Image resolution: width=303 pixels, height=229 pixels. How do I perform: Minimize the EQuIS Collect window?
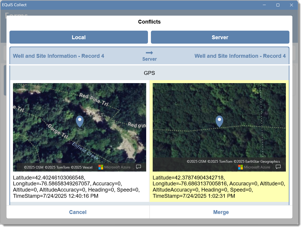[x=264, y=5]
